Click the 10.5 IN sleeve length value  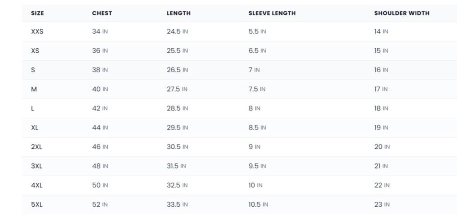pos(258,205)
